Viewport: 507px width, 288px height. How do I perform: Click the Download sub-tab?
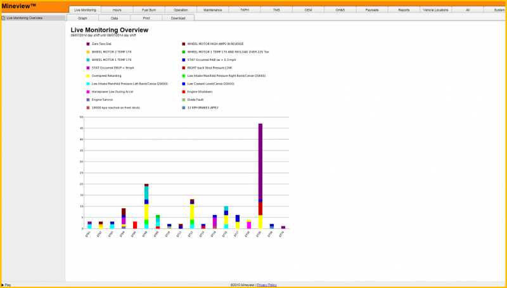[178, 18]
